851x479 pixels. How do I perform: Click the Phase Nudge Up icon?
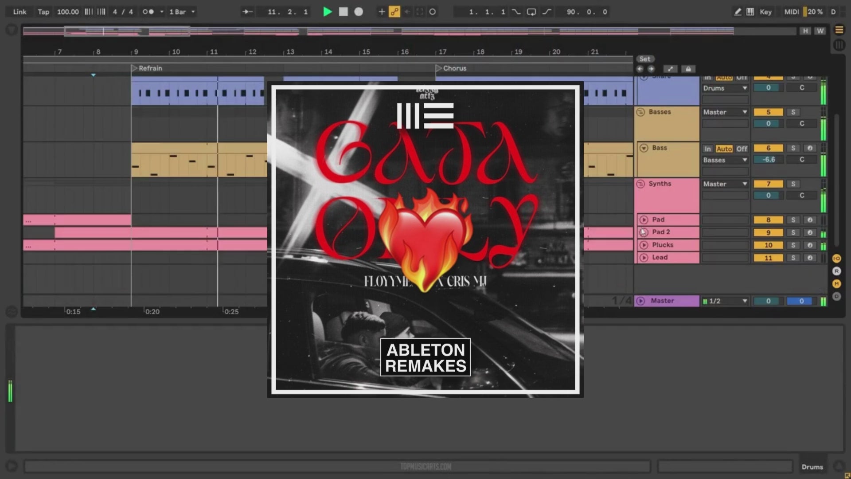coord(101,12)
